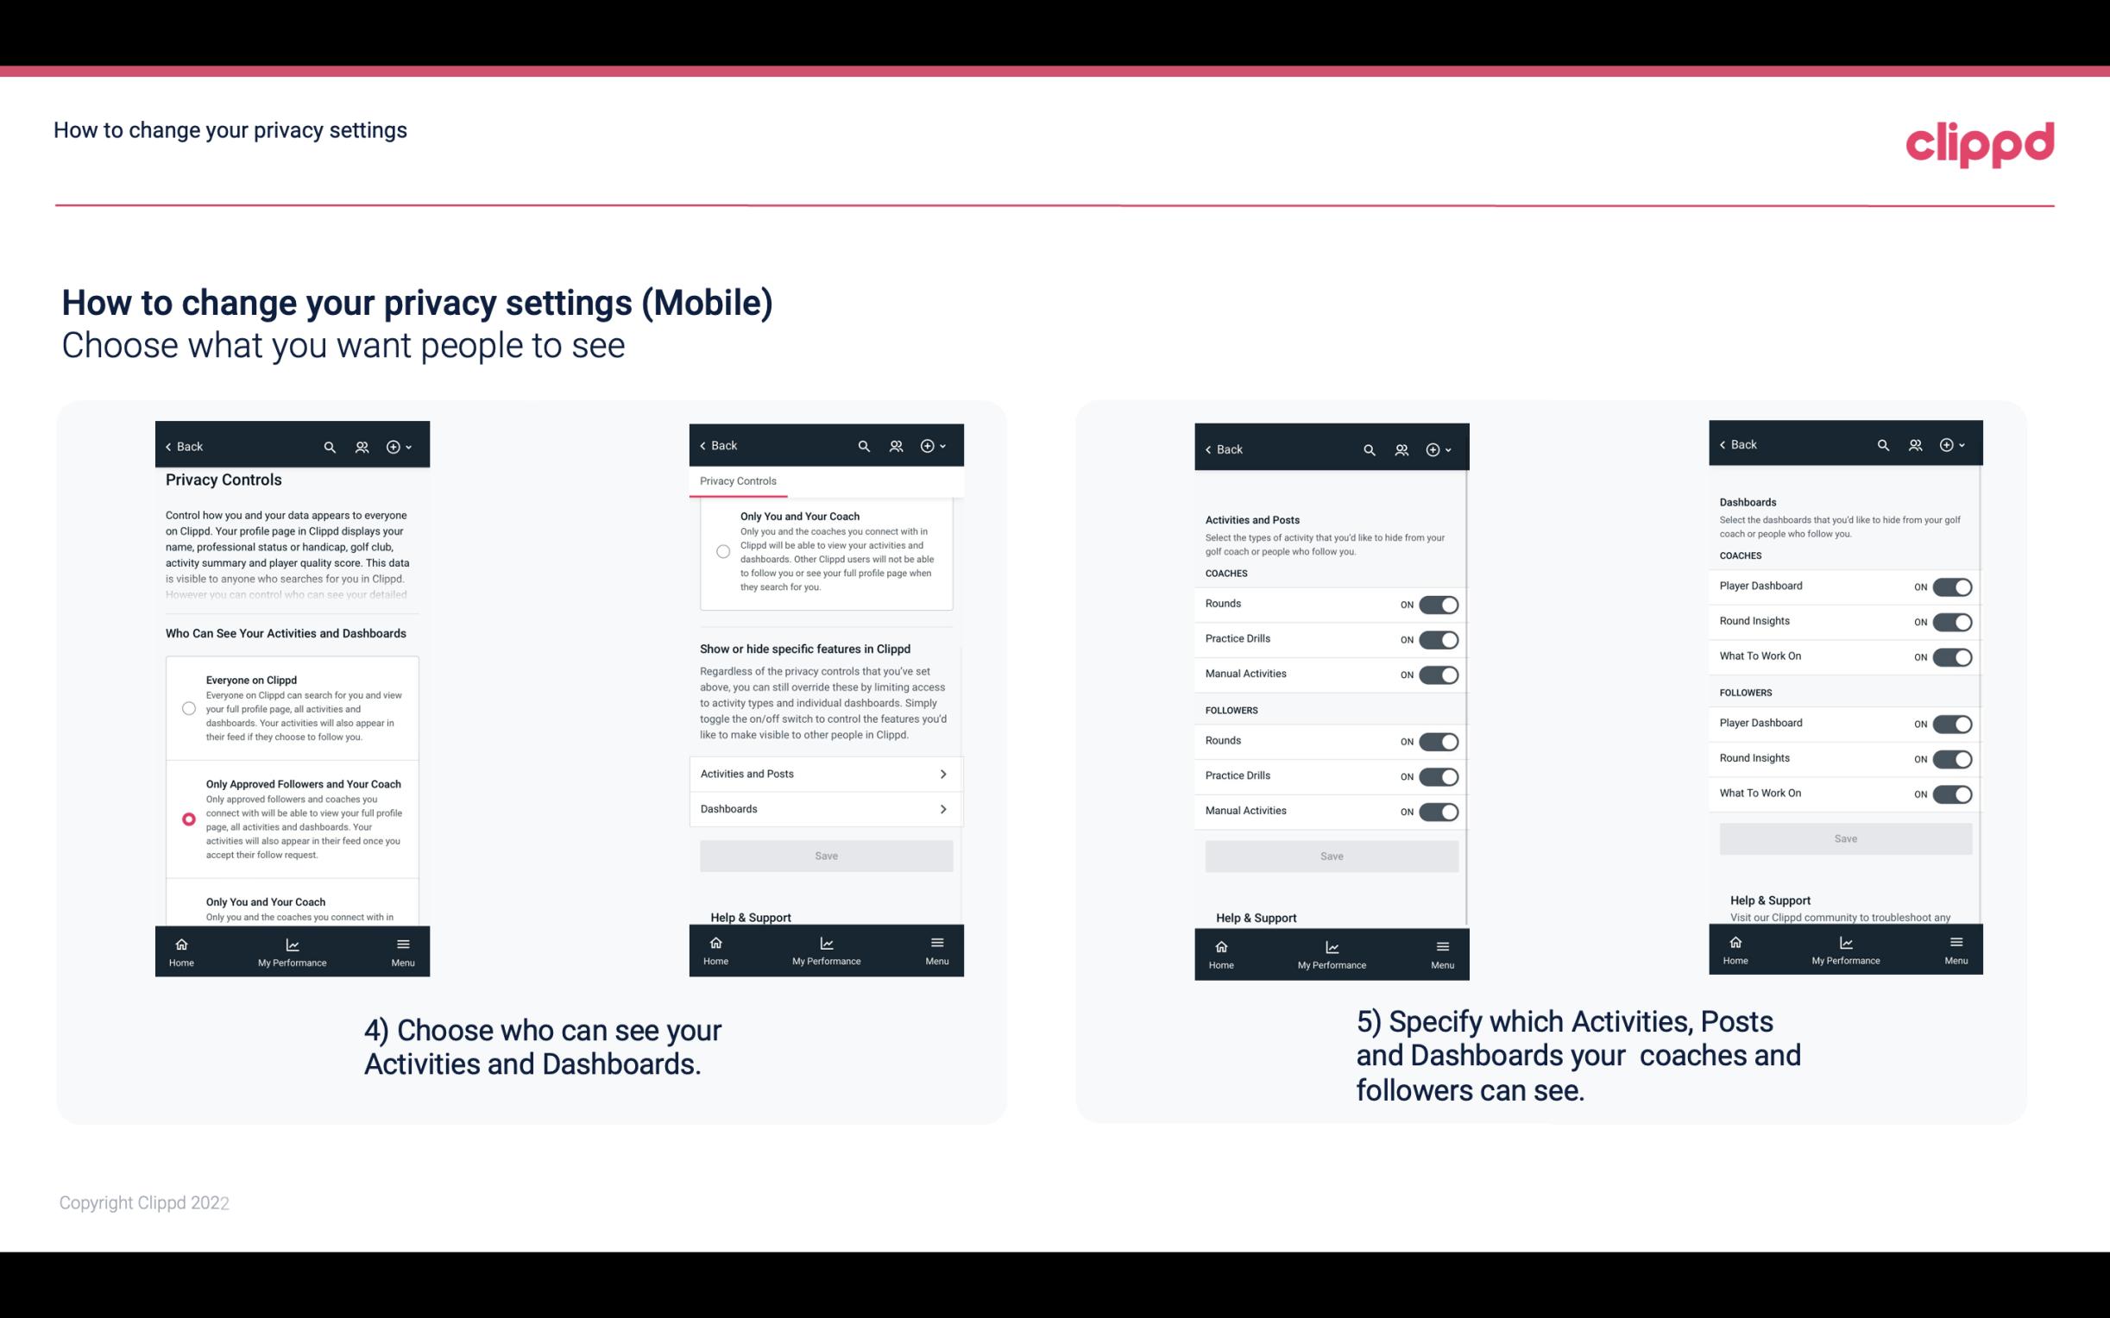Switch to Privacy Controls tab

(x=737, y=481)
